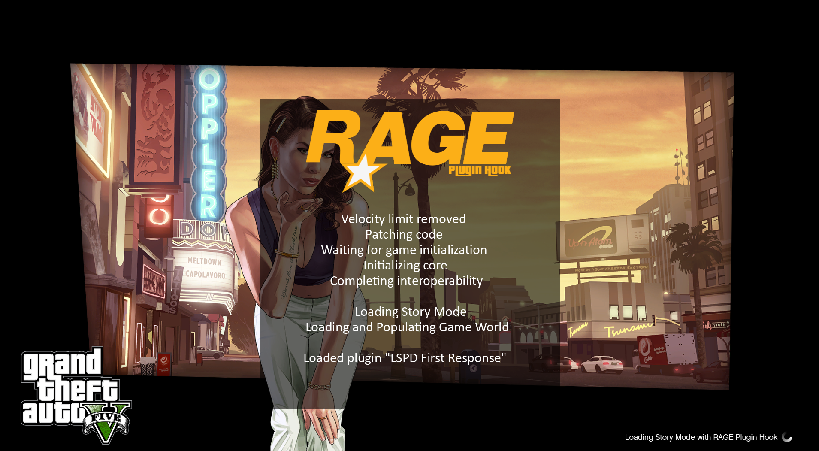Click "Loading Story Mode with RAGE Plugin Hook" status
The height and width of the screenshot is (451, 819).
click(701, 437)
